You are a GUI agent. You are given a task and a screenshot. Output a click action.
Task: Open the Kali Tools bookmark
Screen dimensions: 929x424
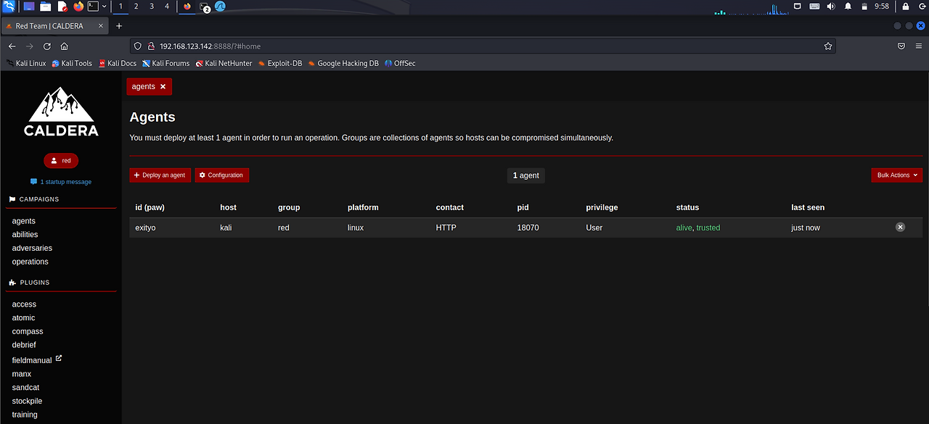click(x=72, y=63)
